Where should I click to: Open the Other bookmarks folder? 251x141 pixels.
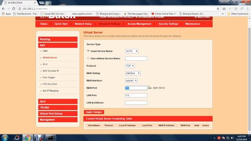238,14
